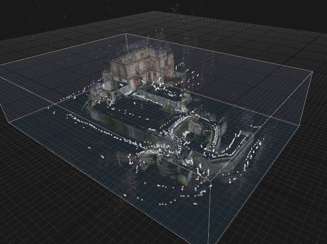This screenshot has height=244, width=327.
Task: Select the green triangle camera marker
Action: point(75,118)
